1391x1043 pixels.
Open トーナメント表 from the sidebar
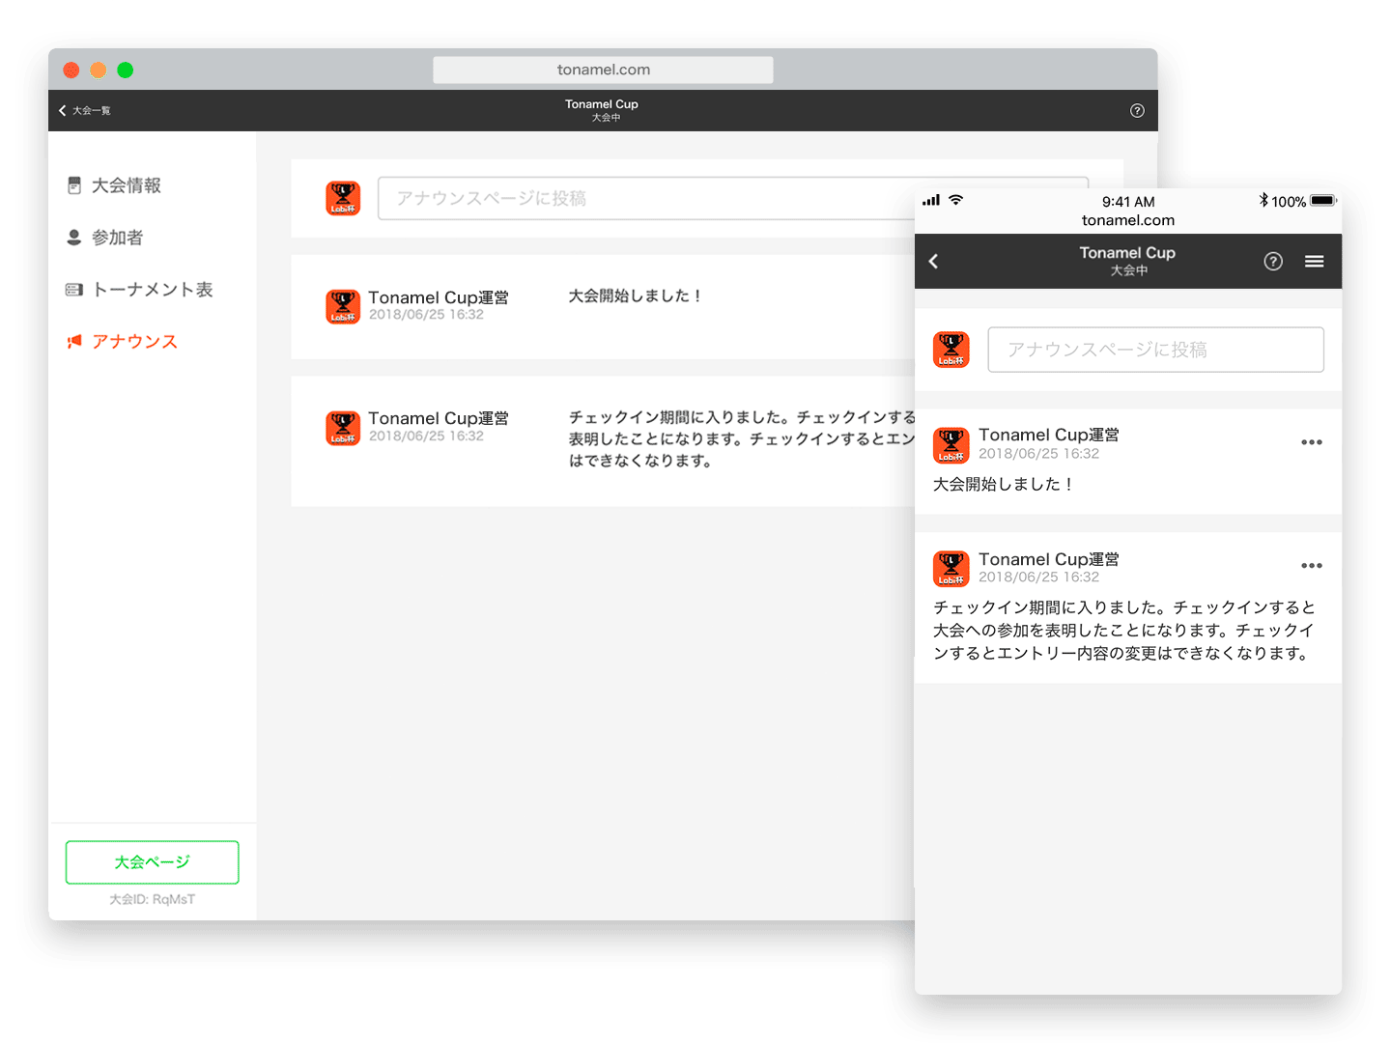152,290
